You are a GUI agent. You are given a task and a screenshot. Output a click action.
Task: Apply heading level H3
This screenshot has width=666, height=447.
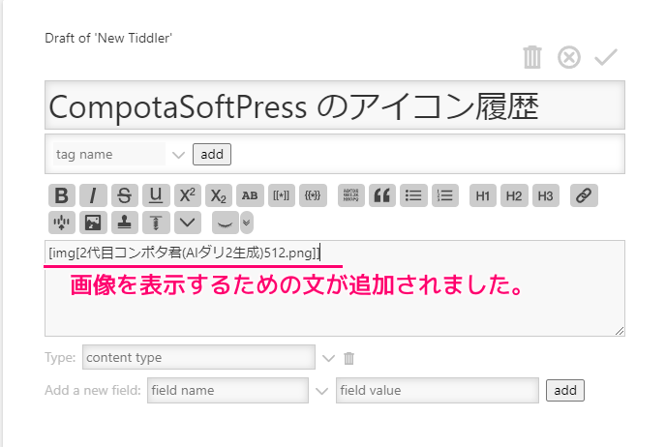545,195
